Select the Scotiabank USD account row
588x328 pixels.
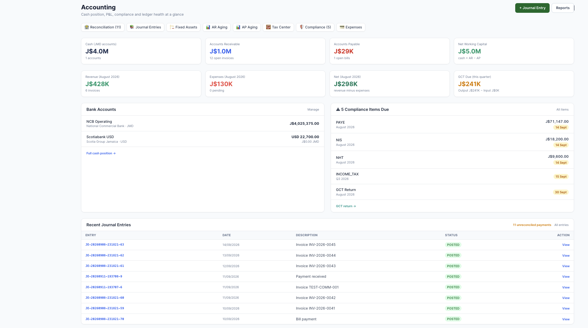203,139
